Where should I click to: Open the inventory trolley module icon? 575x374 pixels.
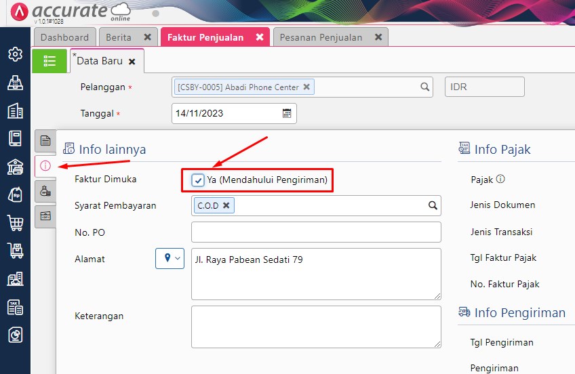(15, 251)
